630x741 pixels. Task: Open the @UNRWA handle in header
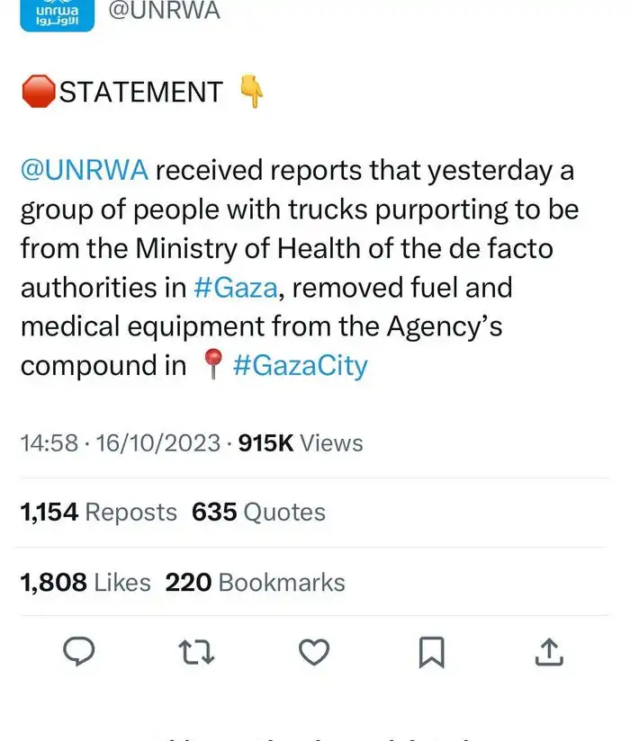(164, 11)
